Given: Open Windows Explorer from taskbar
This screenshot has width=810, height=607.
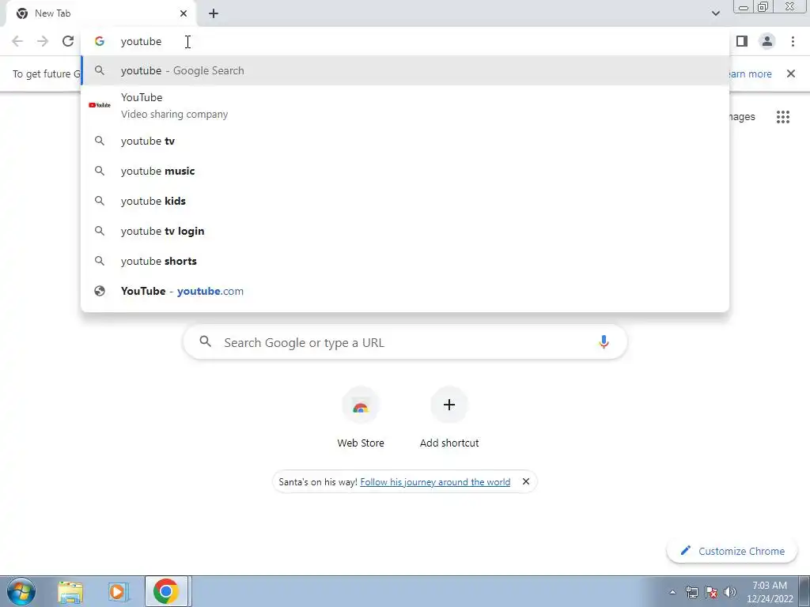Looking at the screenshot, I should [70, 591].
